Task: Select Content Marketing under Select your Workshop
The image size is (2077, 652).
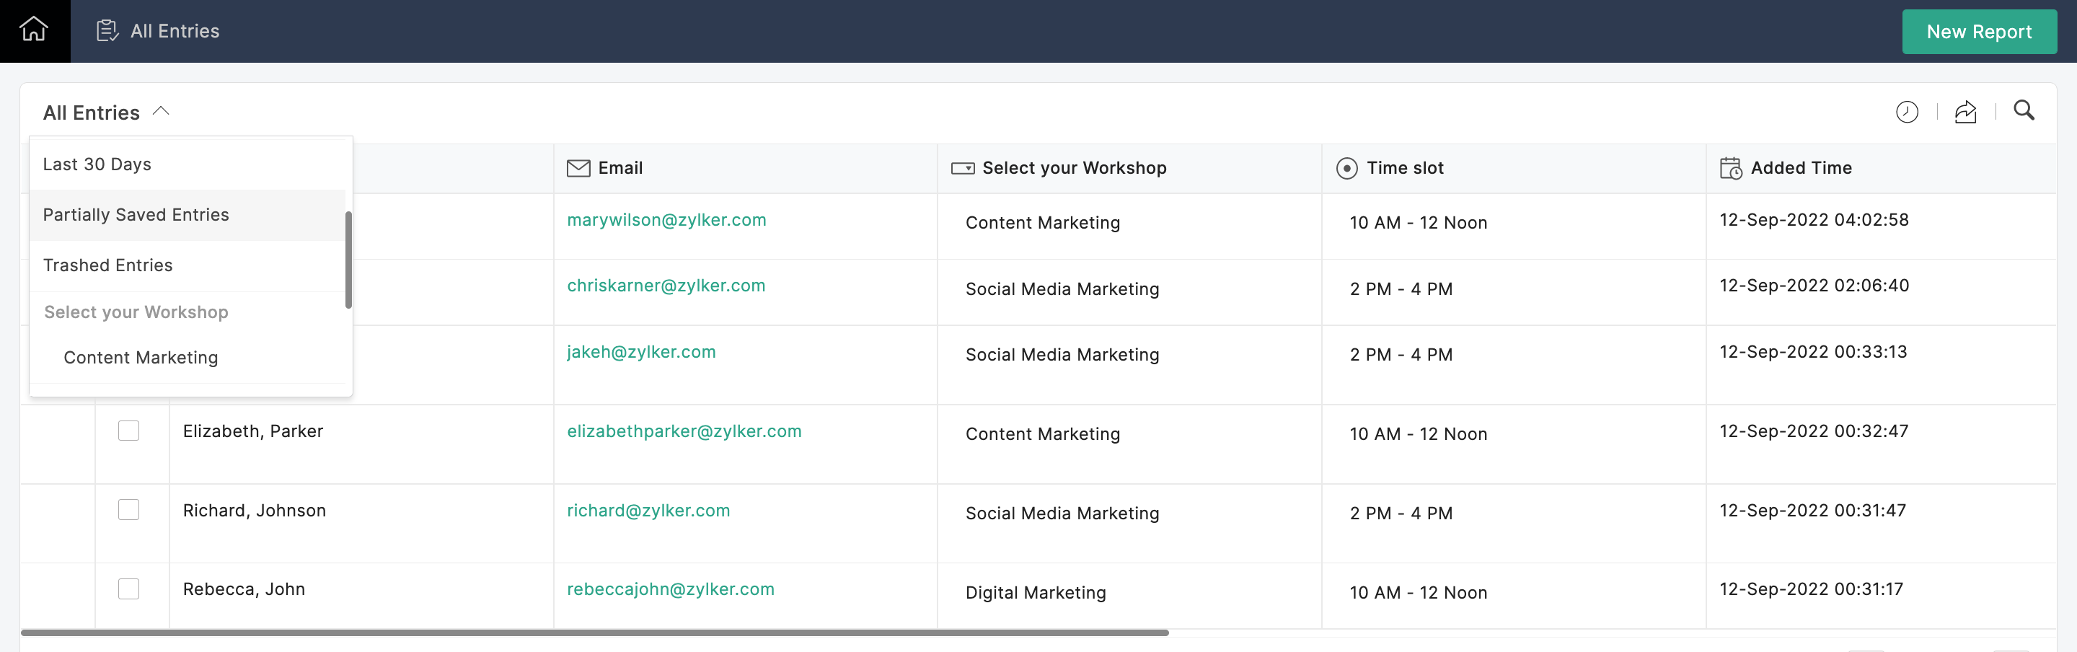Action: tap(141, 358)
